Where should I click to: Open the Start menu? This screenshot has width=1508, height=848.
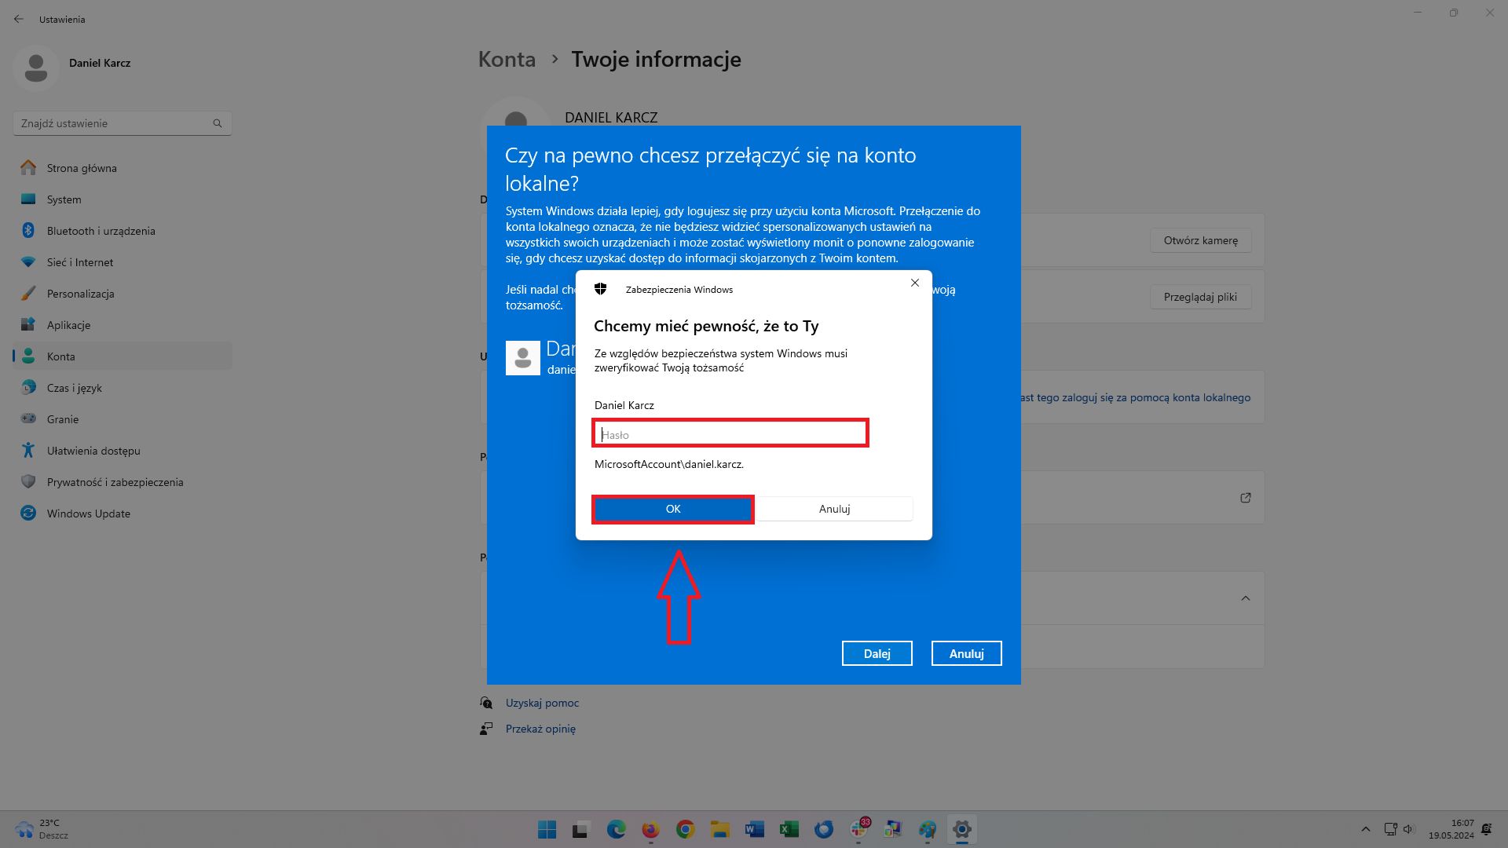(546, 830)
